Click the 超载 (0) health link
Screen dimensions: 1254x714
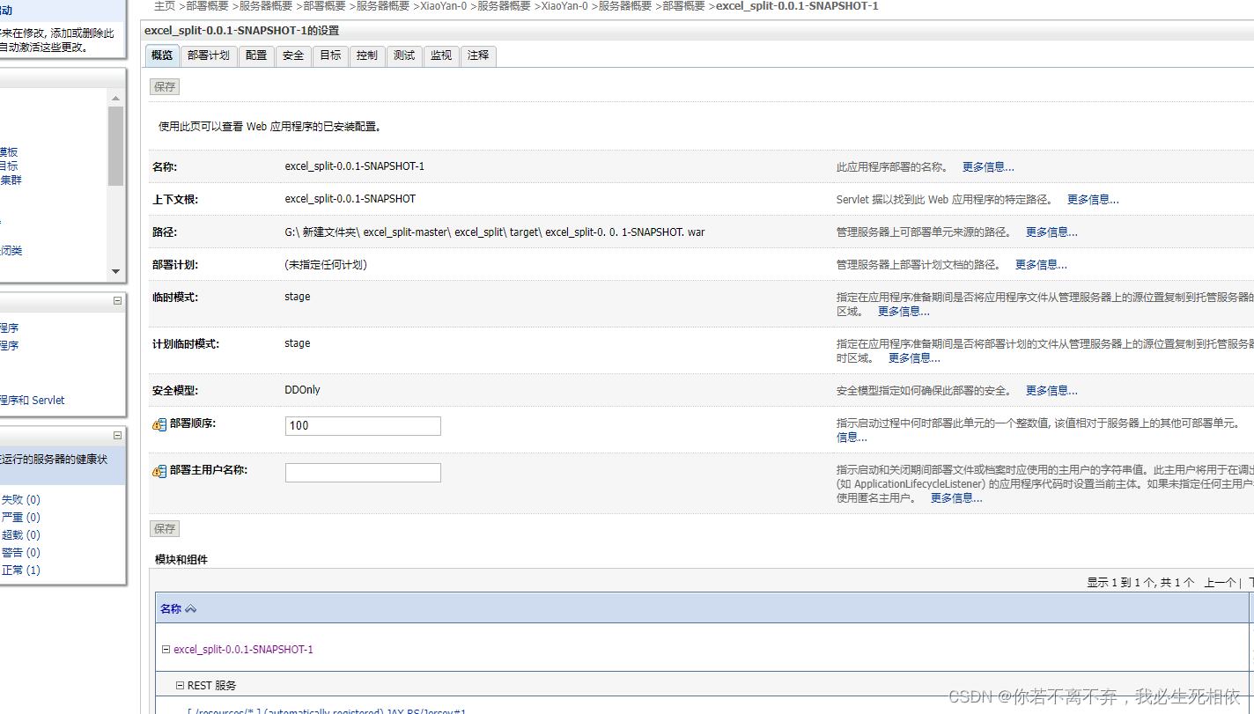point(21,534)
